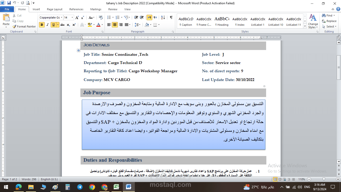
Task: Click the English (U.S.) language indicator
Action: [49, 179]
